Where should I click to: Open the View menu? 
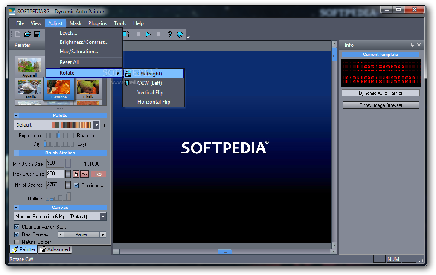36,23
